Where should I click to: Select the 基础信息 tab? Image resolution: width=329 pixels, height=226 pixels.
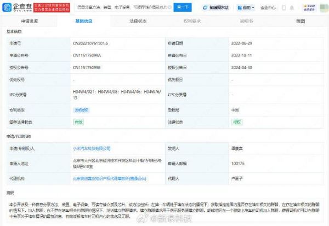(x=83, y=21)
